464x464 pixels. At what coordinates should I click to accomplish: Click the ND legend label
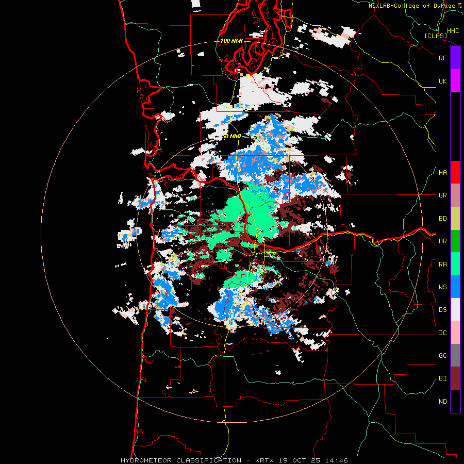pyautogui.click(x=442, y=402)
